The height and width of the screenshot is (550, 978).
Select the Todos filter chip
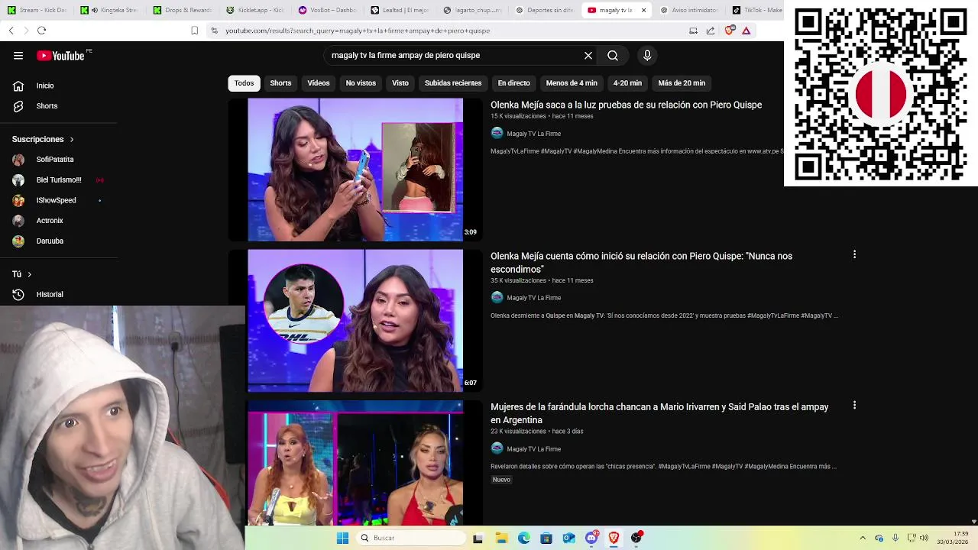(x=244, y=83)
